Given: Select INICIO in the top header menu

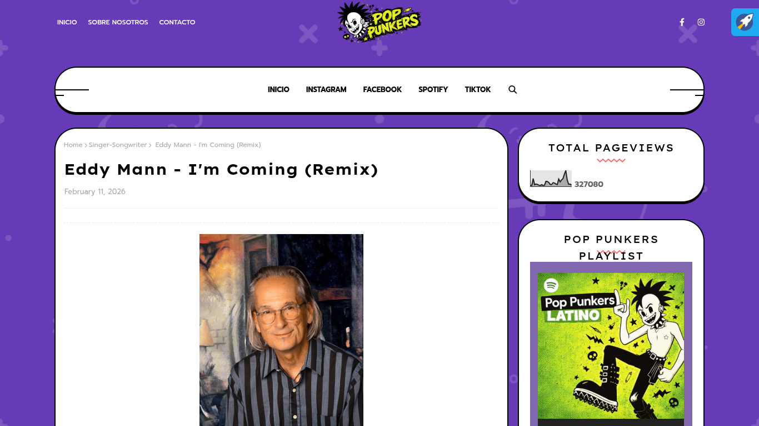Looking at the screenshot, I should coord(67,22).
